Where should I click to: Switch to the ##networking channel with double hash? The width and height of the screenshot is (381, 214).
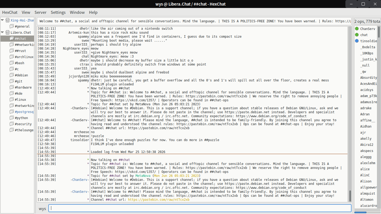pos(24,45)
